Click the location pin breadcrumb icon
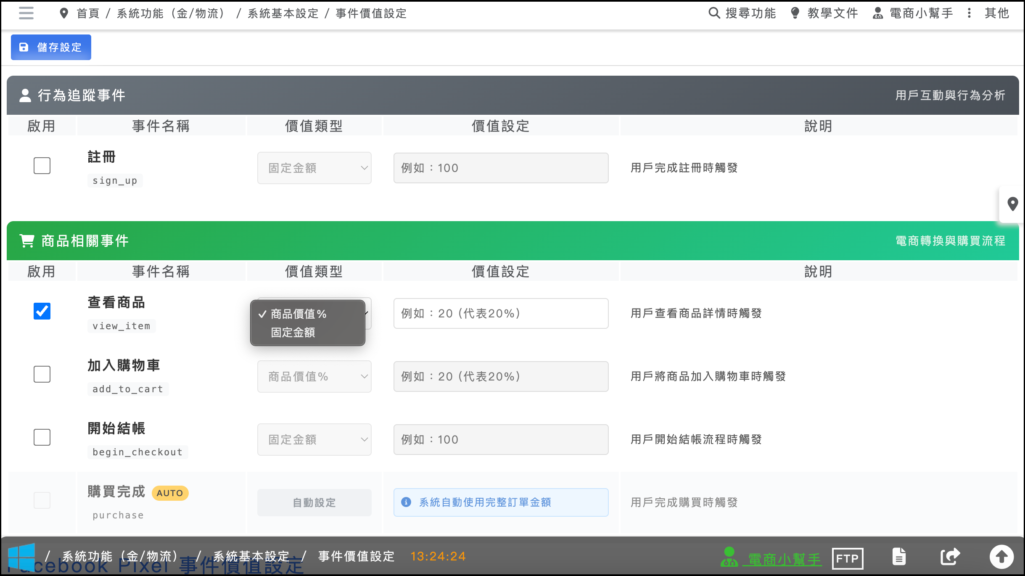Image resolution: width=1025 pixels, height=576 pixels. pyautogui.click(x=64, y=13)
